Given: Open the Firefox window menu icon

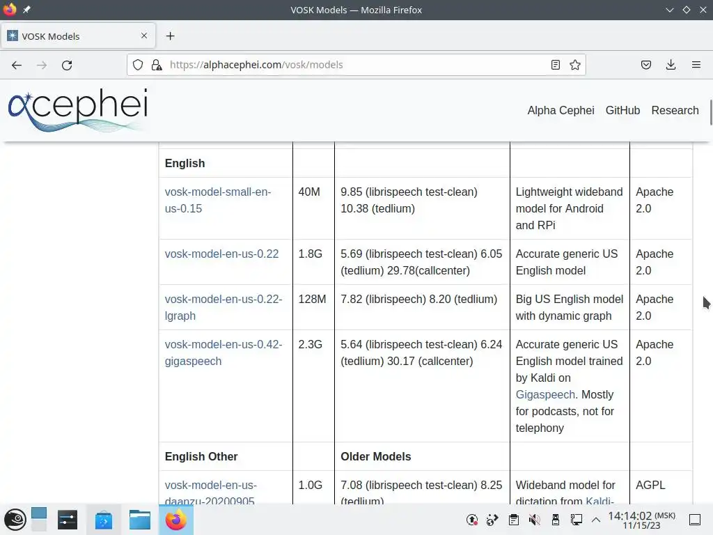Looking at the screenshot, I should click(x=10, y=10).
